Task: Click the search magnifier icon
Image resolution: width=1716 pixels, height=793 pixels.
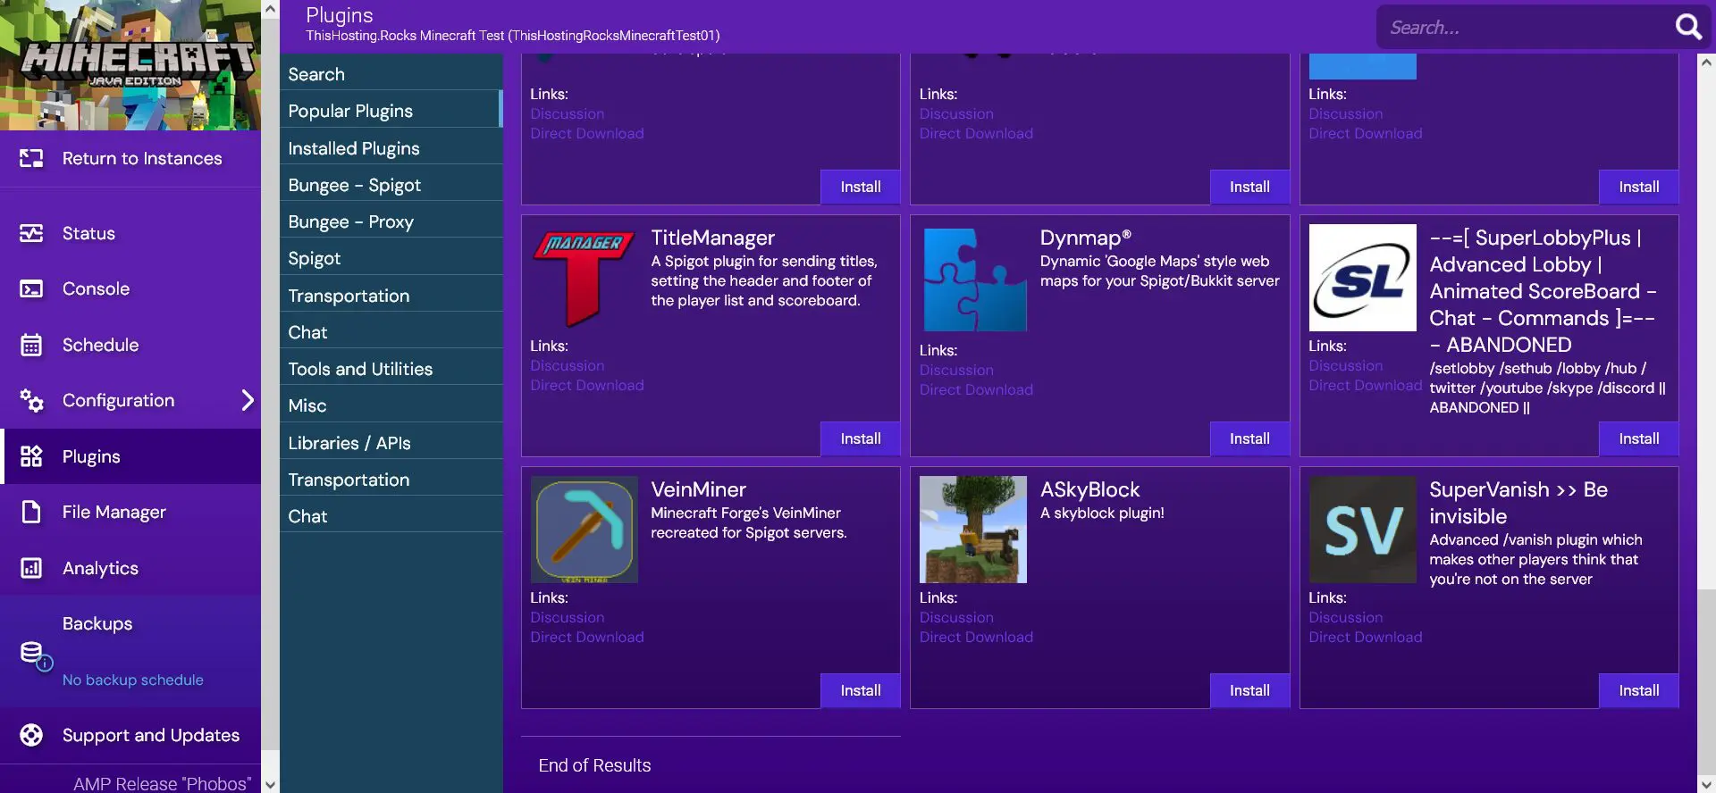Action: (1687, 27)
